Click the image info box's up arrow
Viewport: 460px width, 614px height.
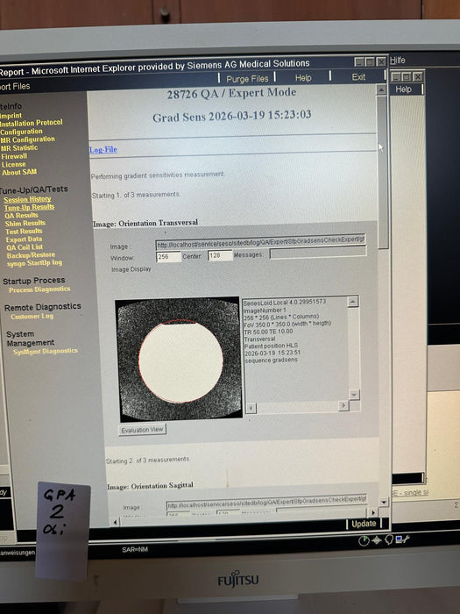pyautogui.click(x=353, y=301)
